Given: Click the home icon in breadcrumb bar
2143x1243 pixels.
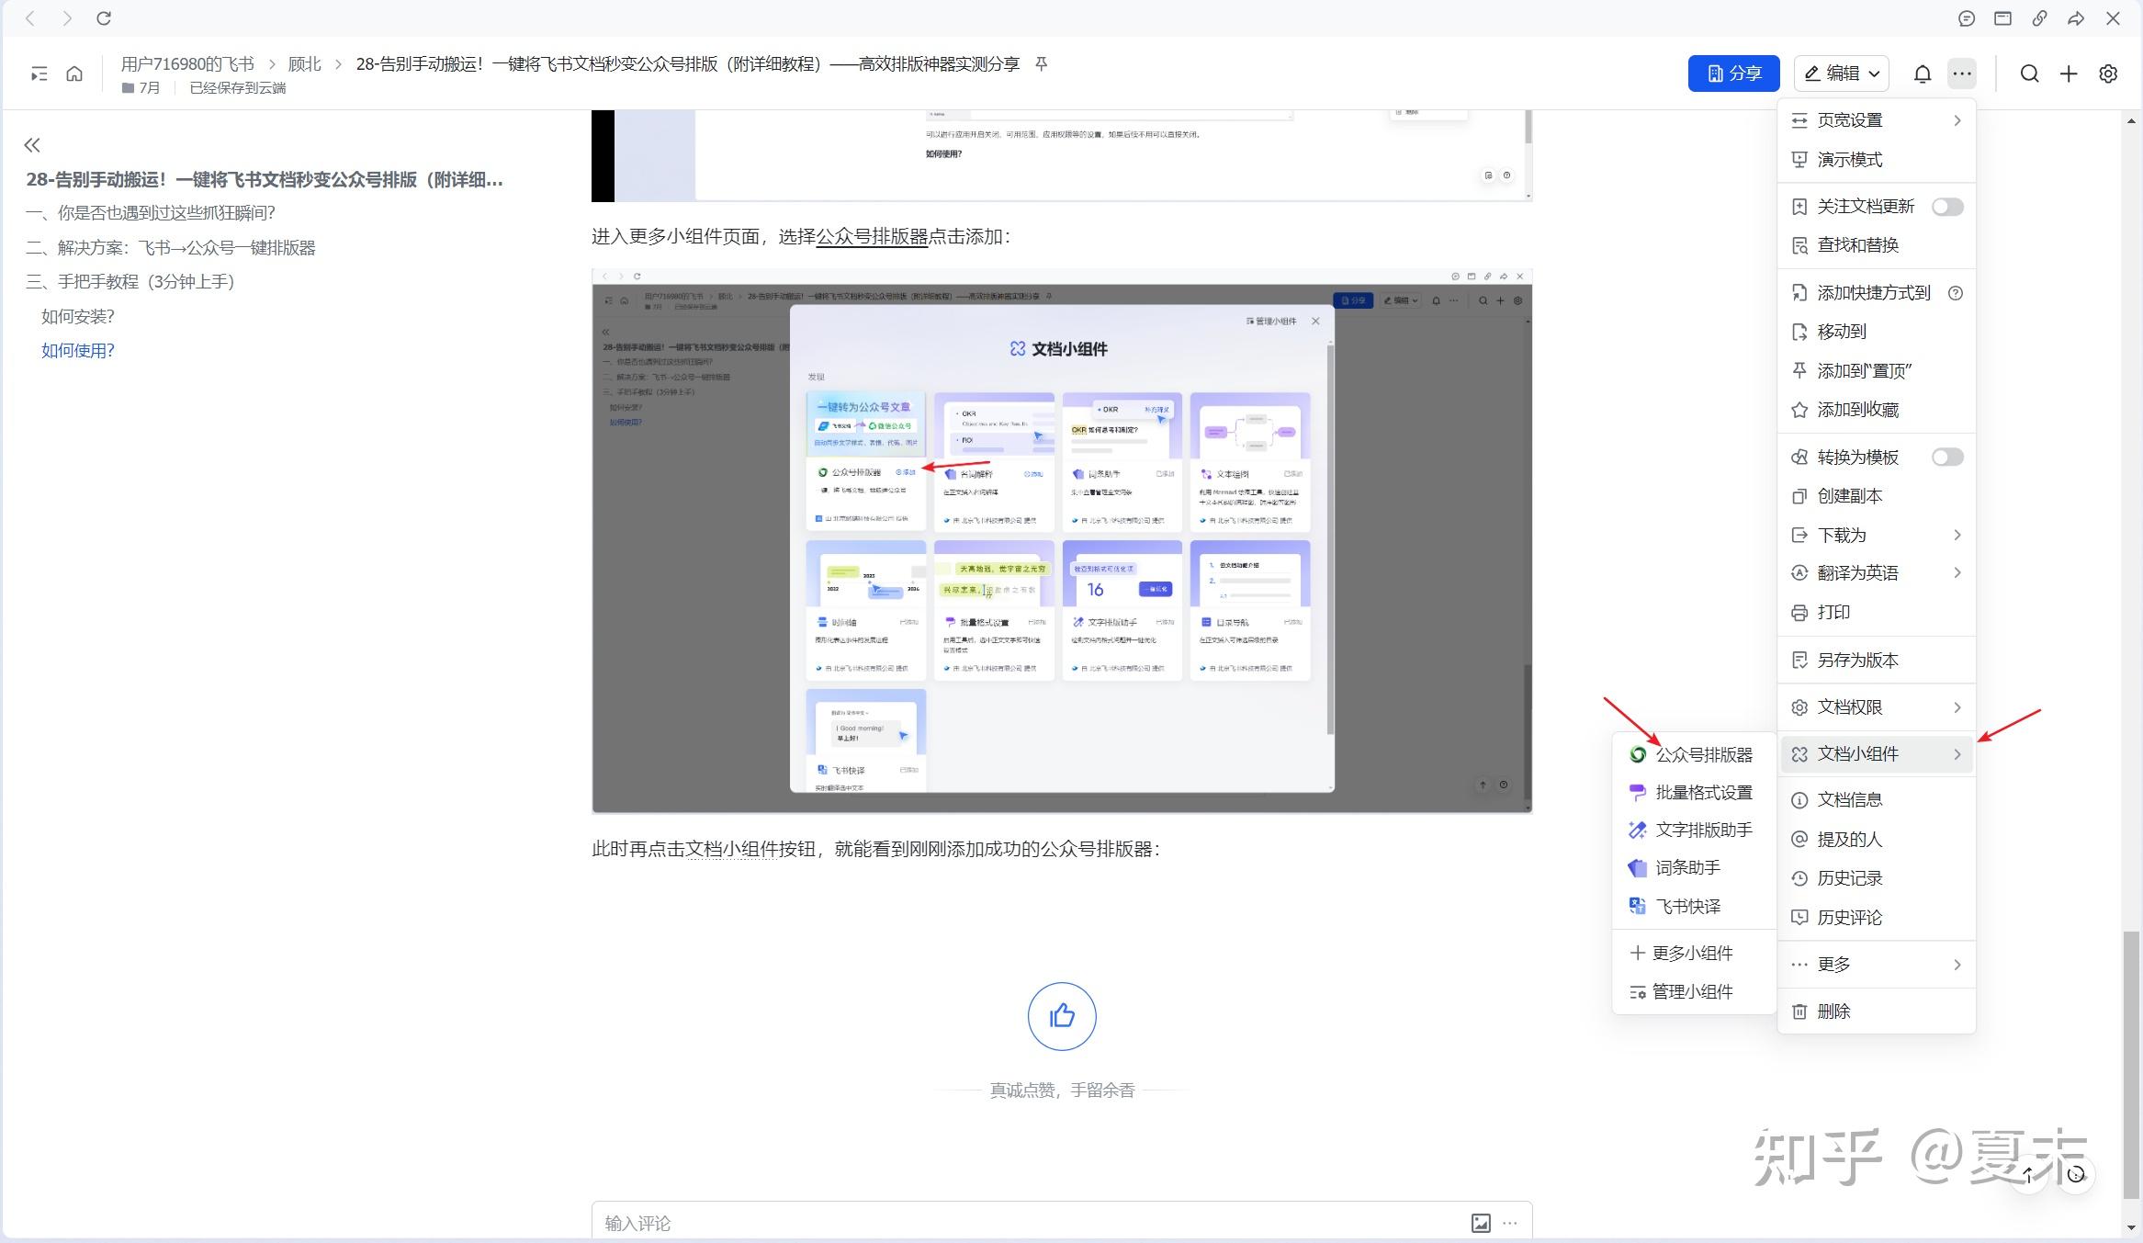Looking at the screenshot, I should click(x=74, y=73).
